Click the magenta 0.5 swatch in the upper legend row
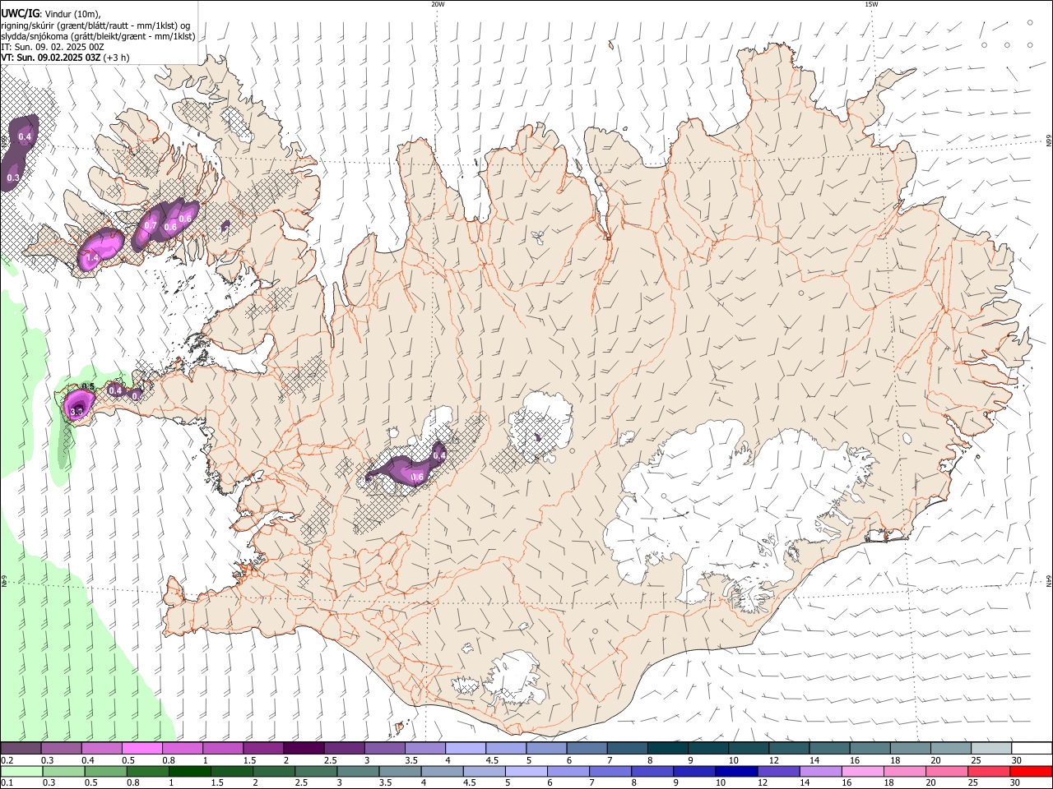The width and height of the screenshot is (1053, 789). pos(142,749)
